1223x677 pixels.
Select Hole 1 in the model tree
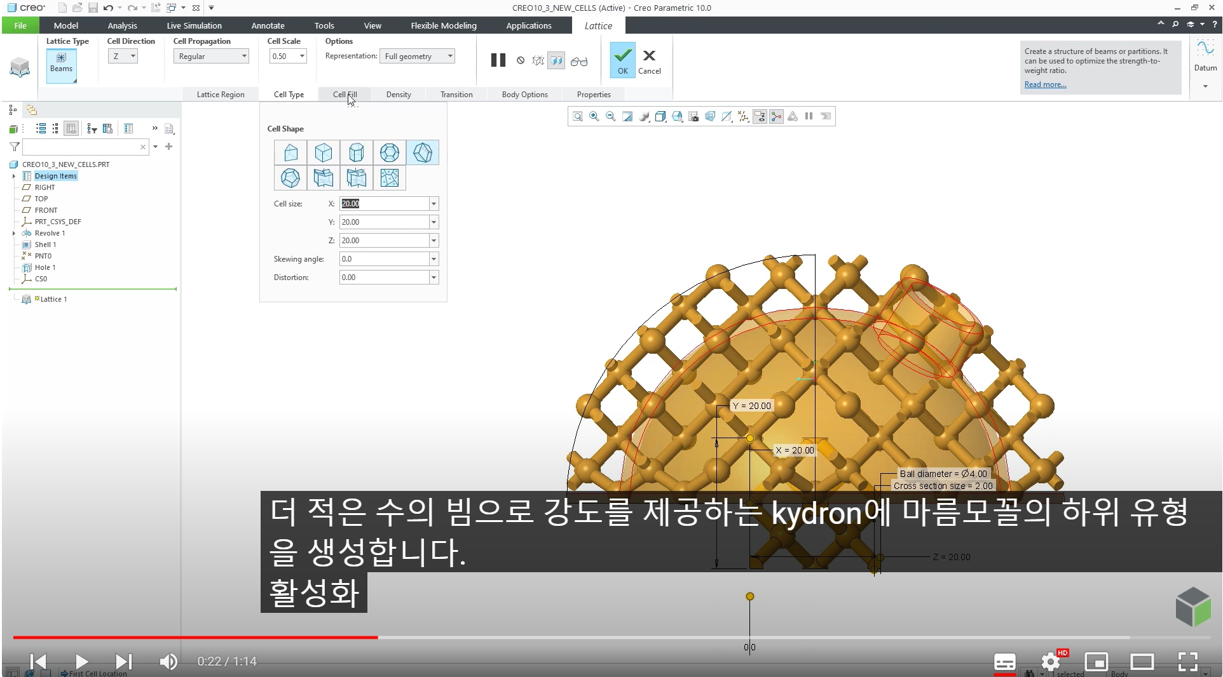tap(45, 267)
